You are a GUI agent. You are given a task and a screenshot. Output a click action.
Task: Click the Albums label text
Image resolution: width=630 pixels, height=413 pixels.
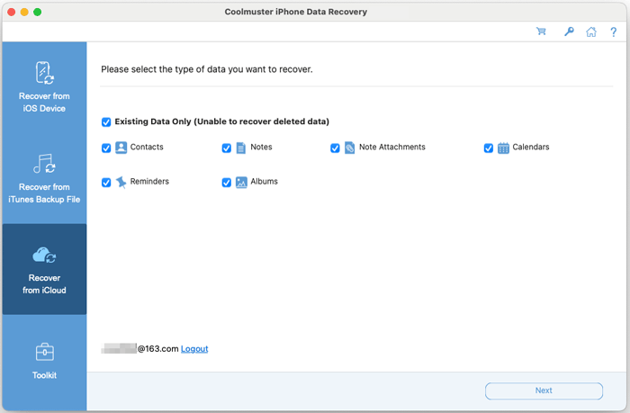[264, 182]
